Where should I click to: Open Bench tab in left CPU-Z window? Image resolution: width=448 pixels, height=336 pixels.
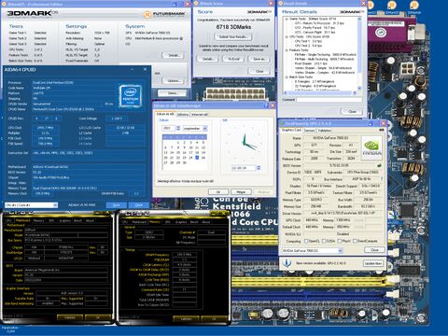point(77,220)
